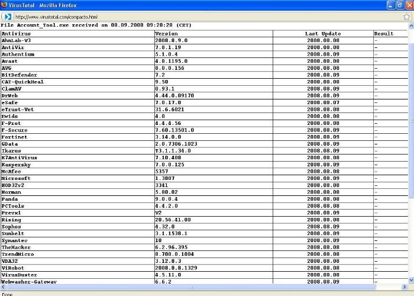Click the 'NOD32v2' antivirus name
Image resolution: width=414 pixels, height=296 pixels.
12,185
